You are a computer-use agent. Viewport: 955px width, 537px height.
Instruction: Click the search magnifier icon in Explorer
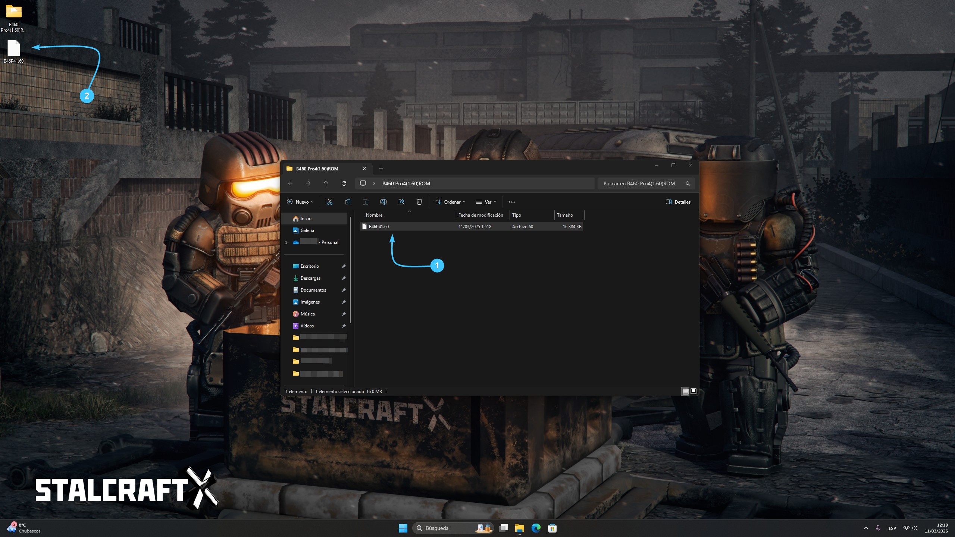[x=688, y=183]
